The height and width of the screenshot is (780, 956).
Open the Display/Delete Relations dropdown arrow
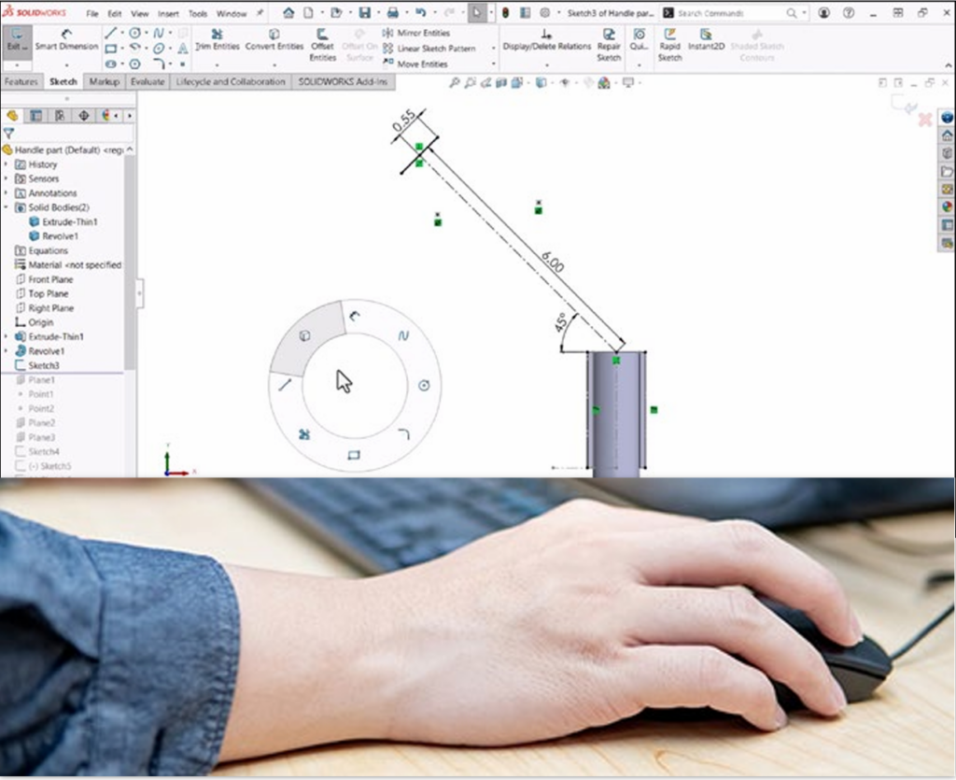(547, 64)
